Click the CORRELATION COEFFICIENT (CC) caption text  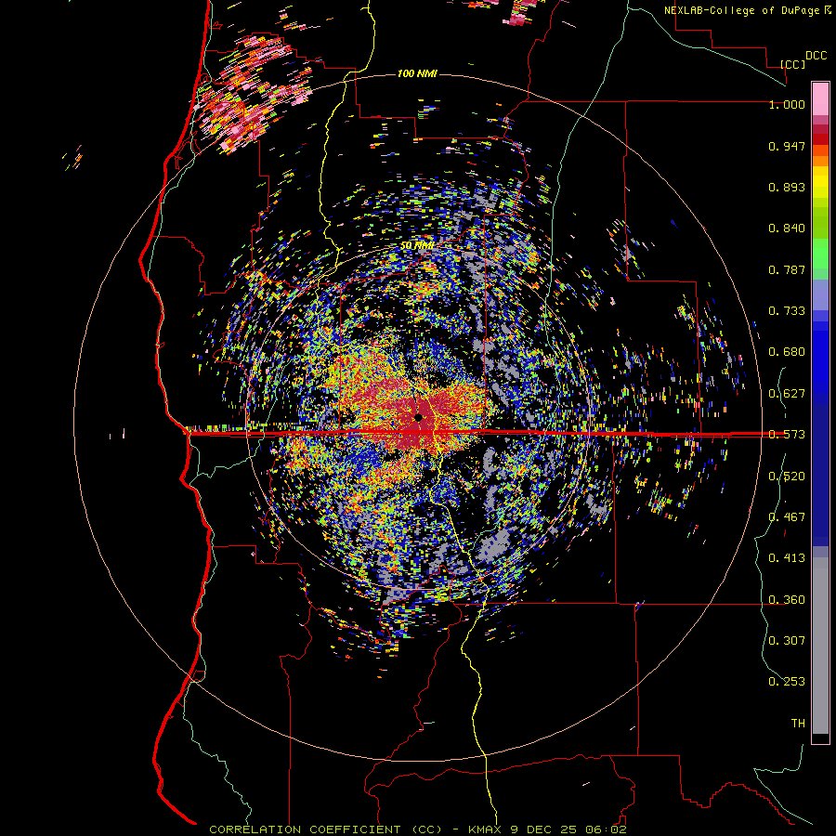click(x=325, y=829)
